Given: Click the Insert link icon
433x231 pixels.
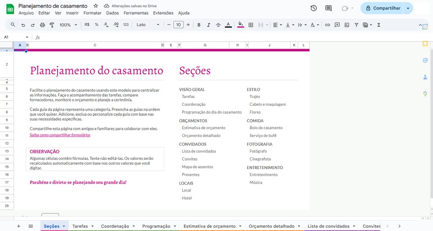Looking at the screenshot, I should tap(327, 25).
